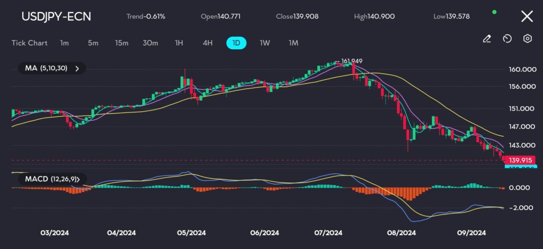Viewport: 543px width, 249px height.
Task: Switch to Tick Chart view
Action: point(29,43)
